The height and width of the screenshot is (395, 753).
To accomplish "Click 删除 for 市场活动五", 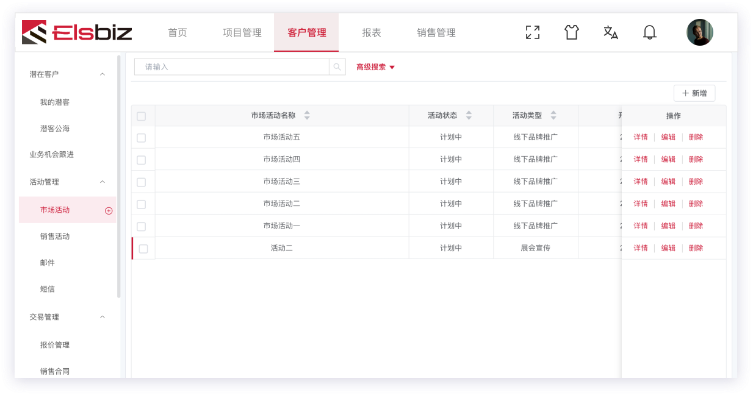I will 696,137.
